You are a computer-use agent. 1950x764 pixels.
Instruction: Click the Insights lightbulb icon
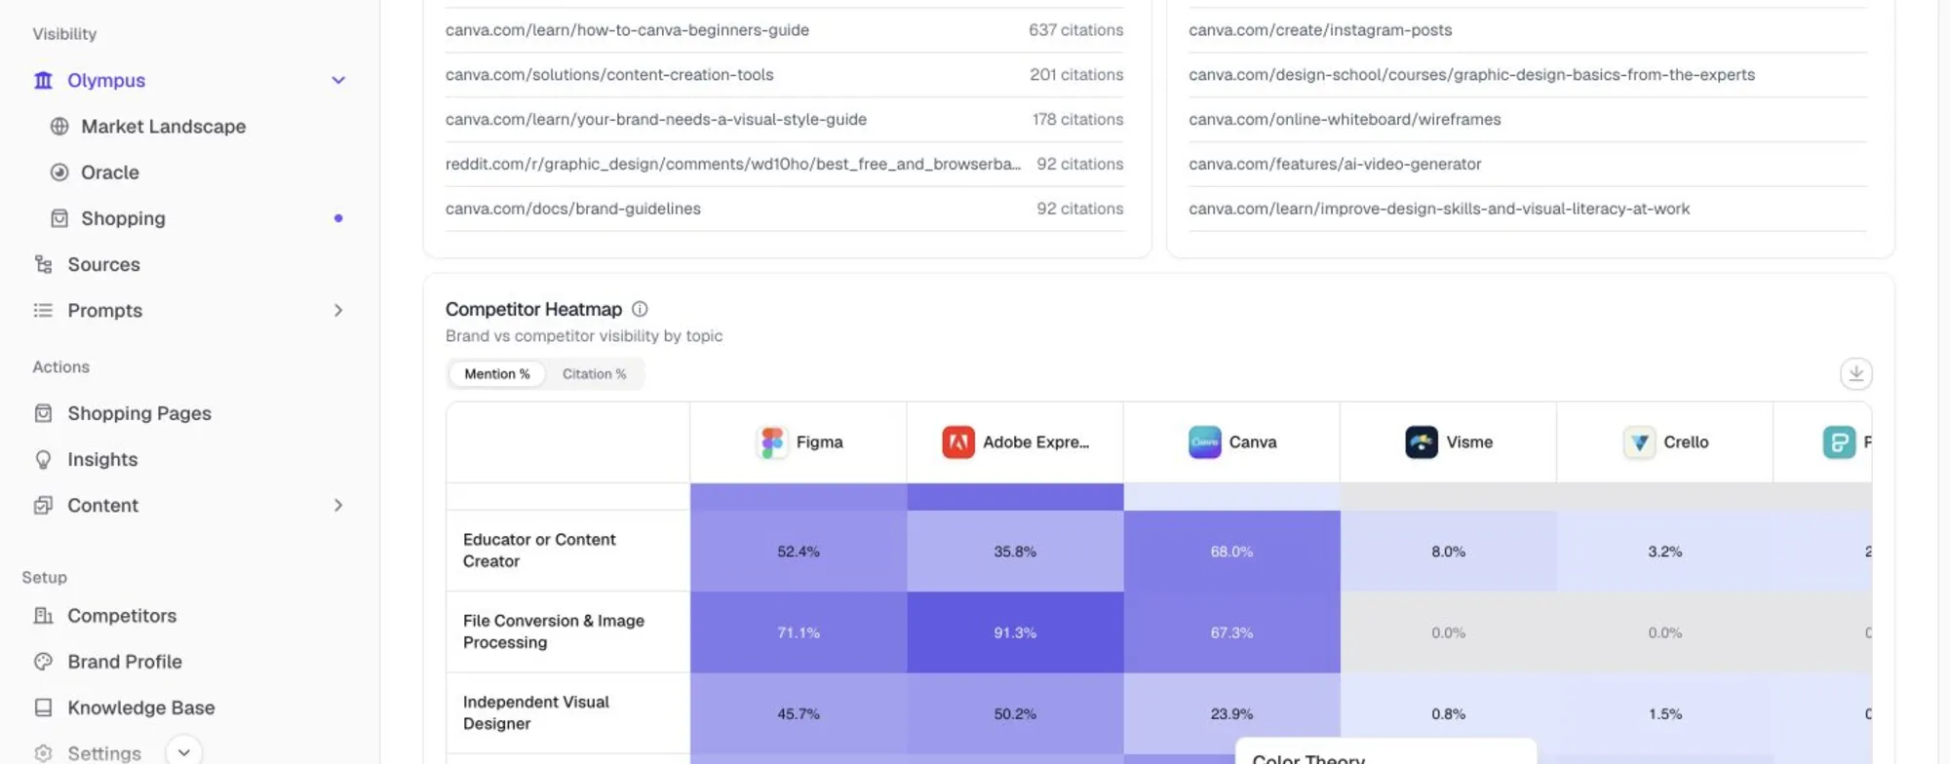coord(43,459)
